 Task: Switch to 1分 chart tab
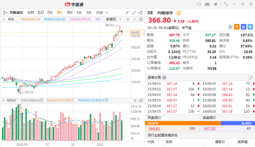click(x=79, y=13)
